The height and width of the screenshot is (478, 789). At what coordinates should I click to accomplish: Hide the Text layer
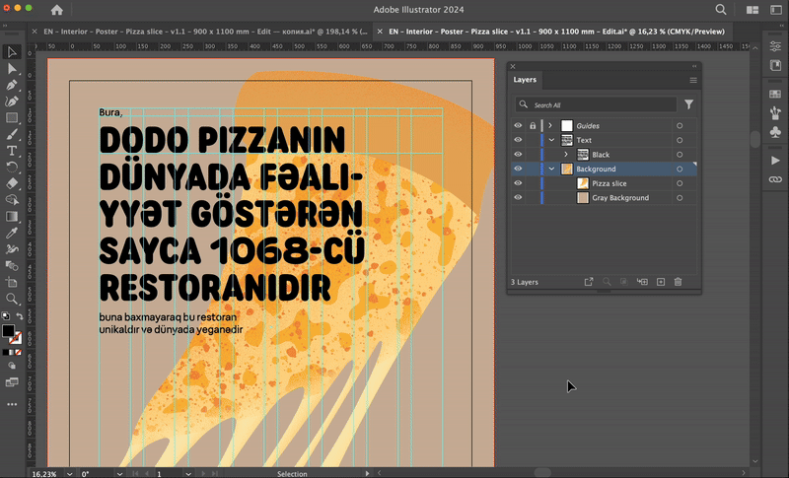click(x=518, y=140)
